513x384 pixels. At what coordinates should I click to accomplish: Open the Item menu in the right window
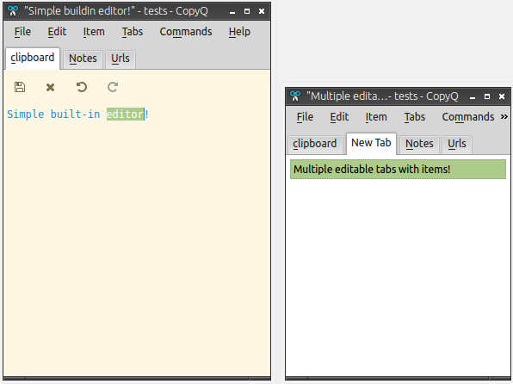376,117
